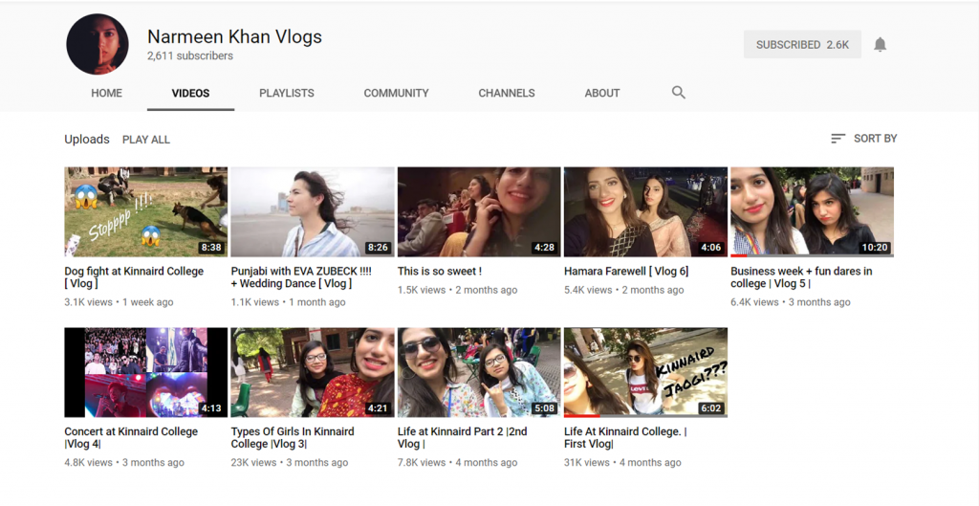Screen dimensions: 979x506
Task: Play the 'Kinnaird Jaogi???' 6:02 thumbnail
Action: tap(645, 372)
